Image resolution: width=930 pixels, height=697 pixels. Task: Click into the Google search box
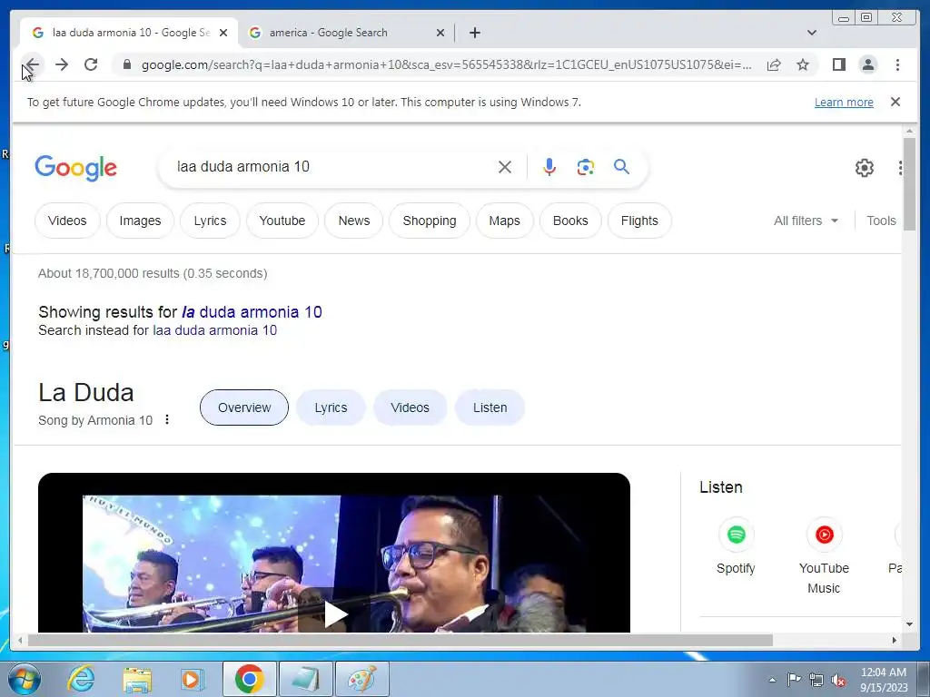(332, 167)
